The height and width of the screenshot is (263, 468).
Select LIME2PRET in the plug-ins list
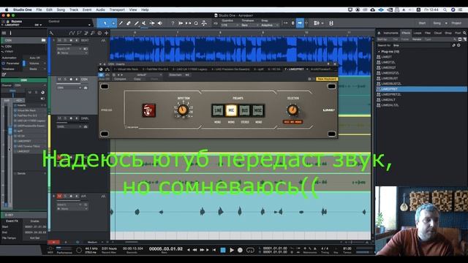[423, 89]
